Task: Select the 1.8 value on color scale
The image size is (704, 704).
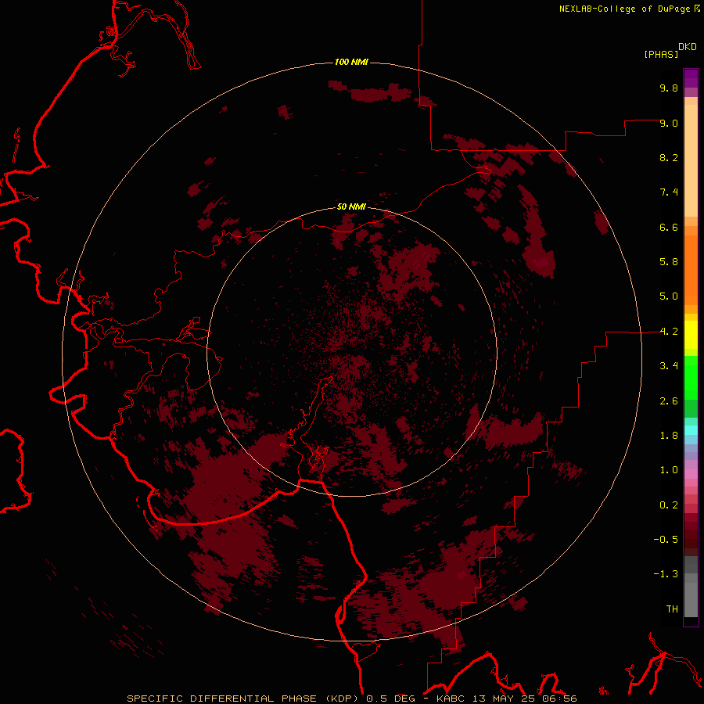Action: [x=669, y=436]
